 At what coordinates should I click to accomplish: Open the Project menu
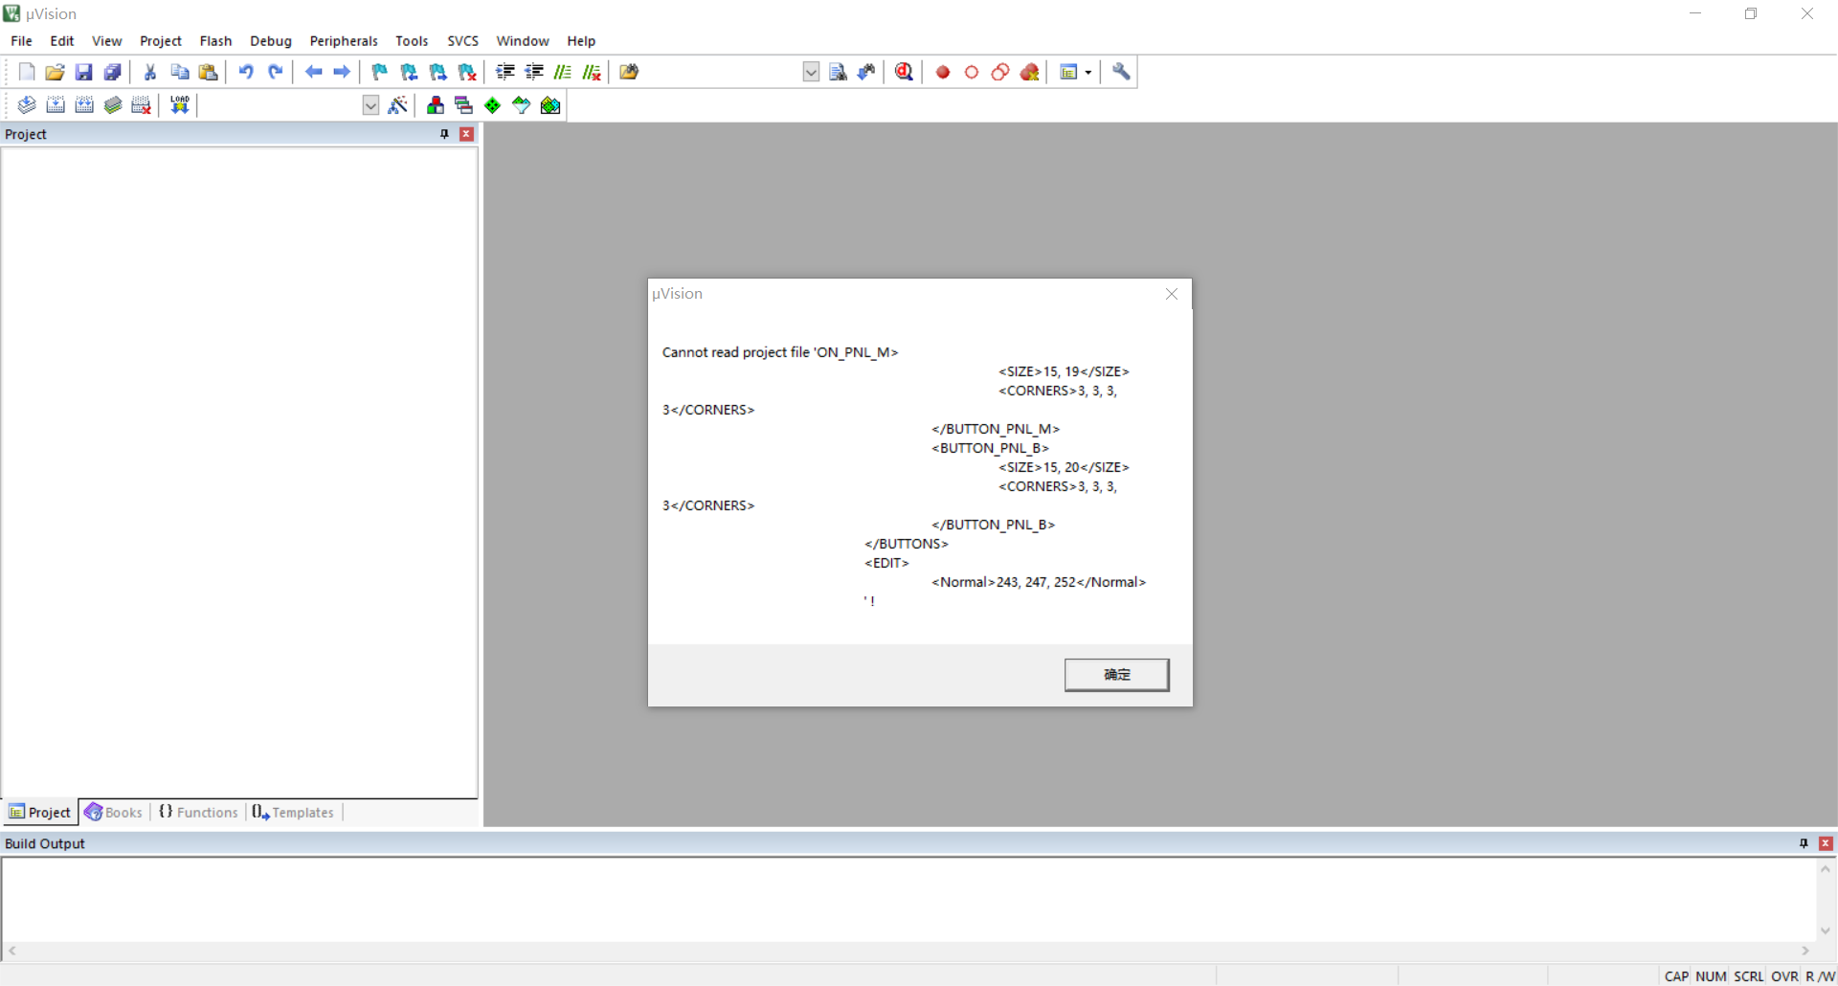pyautogui.click(x=161, y=41)
